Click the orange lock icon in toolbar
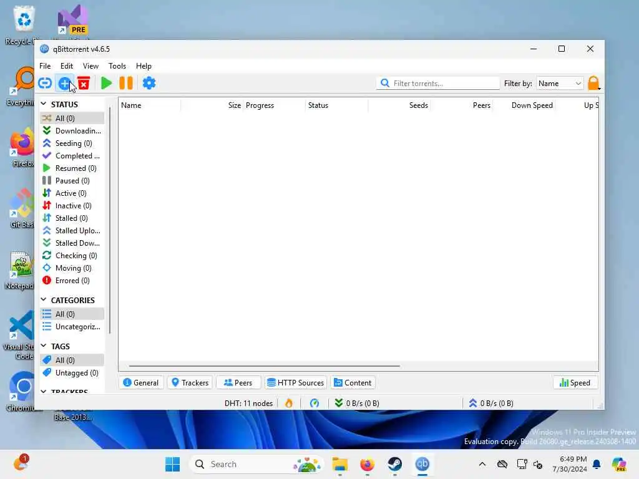 [x=594, y=83]
